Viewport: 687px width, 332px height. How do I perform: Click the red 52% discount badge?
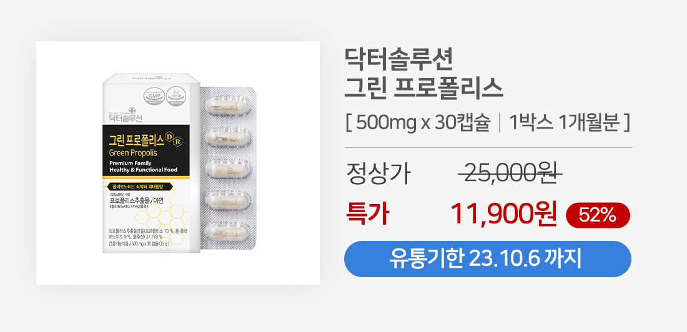[598, 215]
